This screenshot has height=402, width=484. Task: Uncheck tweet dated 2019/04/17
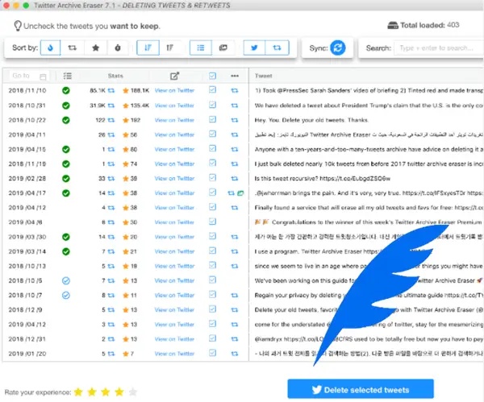[x=212, y=193]
